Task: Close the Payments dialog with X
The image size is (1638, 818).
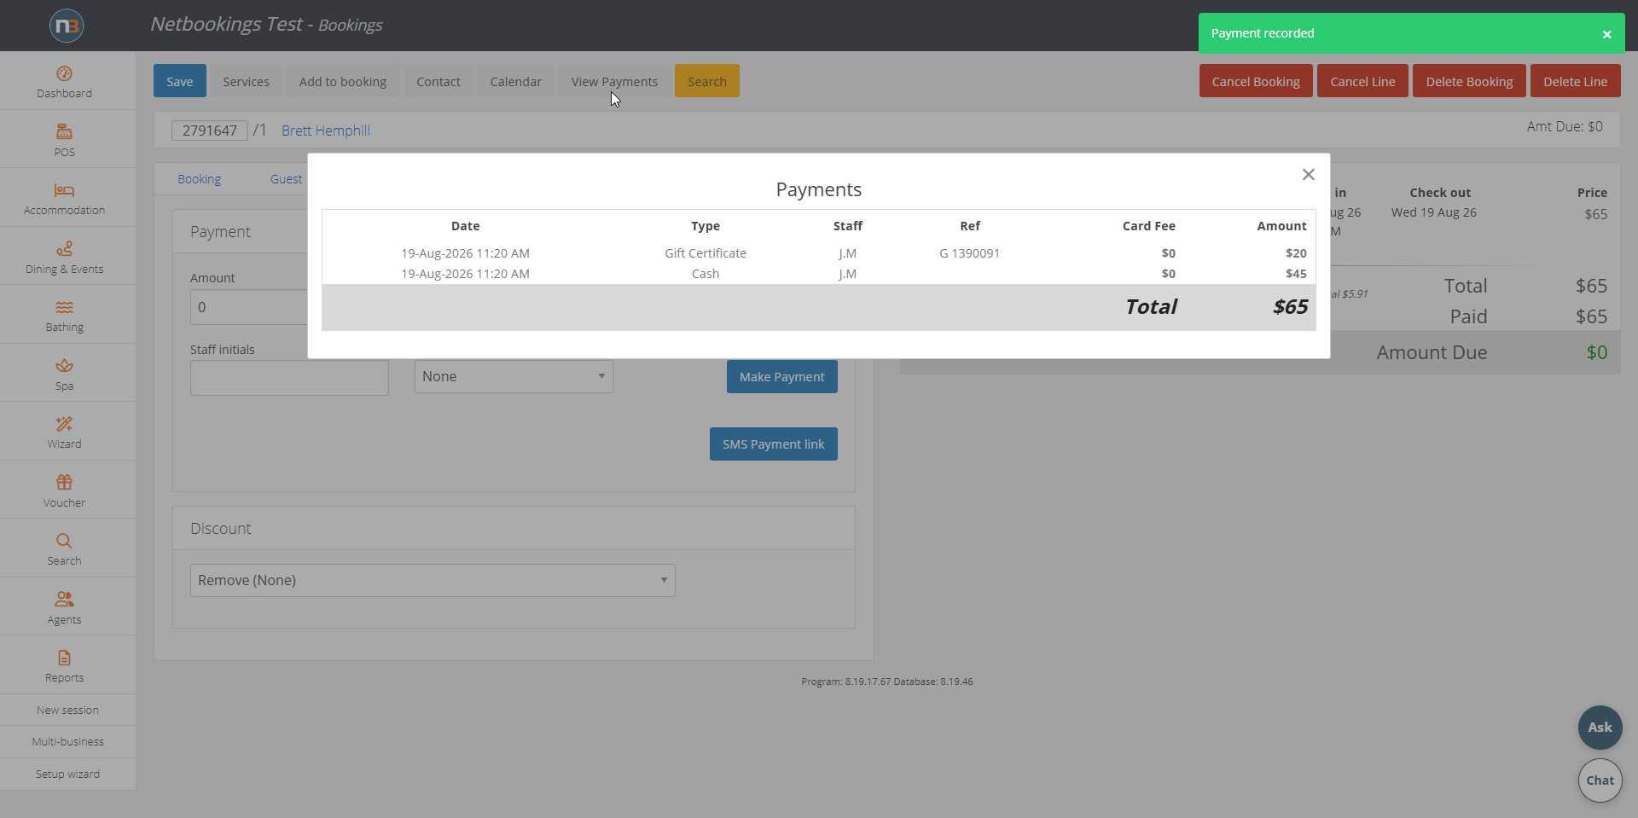Action: click(x=1308, y=175)
